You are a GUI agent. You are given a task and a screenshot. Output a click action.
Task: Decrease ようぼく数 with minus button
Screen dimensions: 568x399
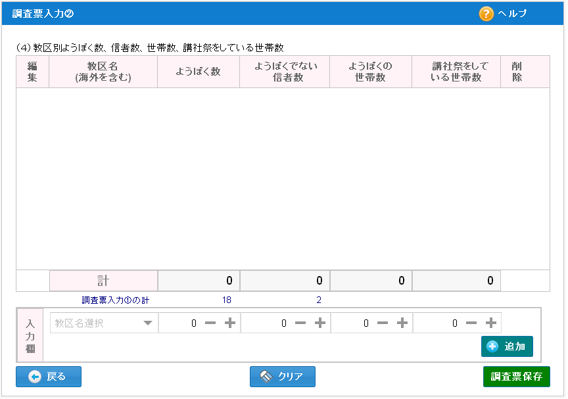211,324
